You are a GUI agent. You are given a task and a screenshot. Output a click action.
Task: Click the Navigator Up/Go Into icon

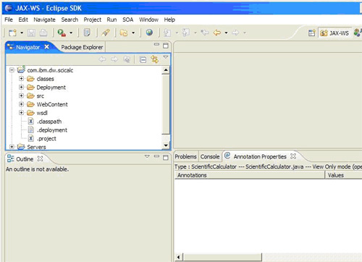[x=127, y=59]
